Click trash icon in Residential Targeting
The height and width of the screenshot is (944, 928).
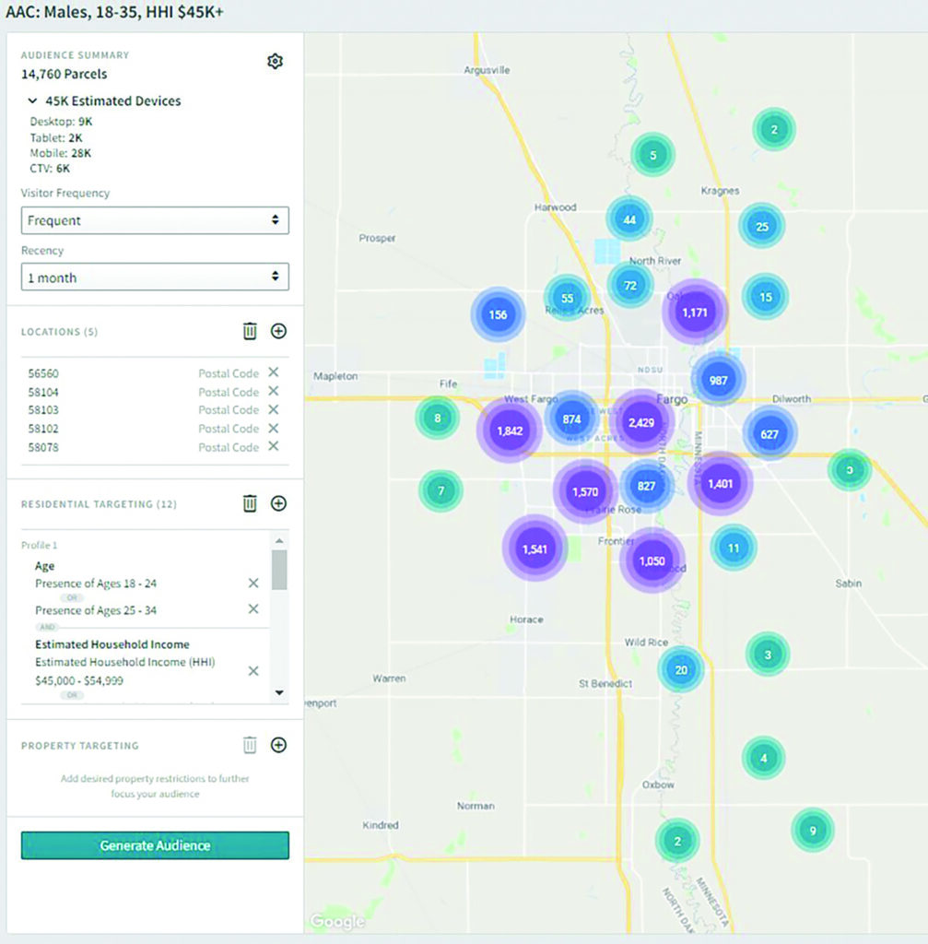(x=250, y=503)
